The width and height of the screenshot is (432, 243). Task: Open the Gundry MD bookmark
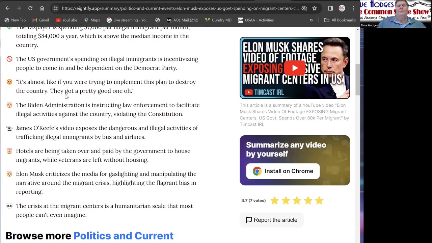pyautogui.click(x=218, y=20)
